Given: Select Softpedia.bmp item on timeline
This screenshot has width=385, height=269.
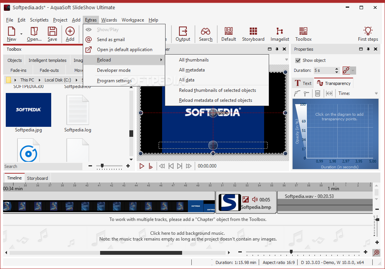Looking at the screenshot, I should coord(246,203).
